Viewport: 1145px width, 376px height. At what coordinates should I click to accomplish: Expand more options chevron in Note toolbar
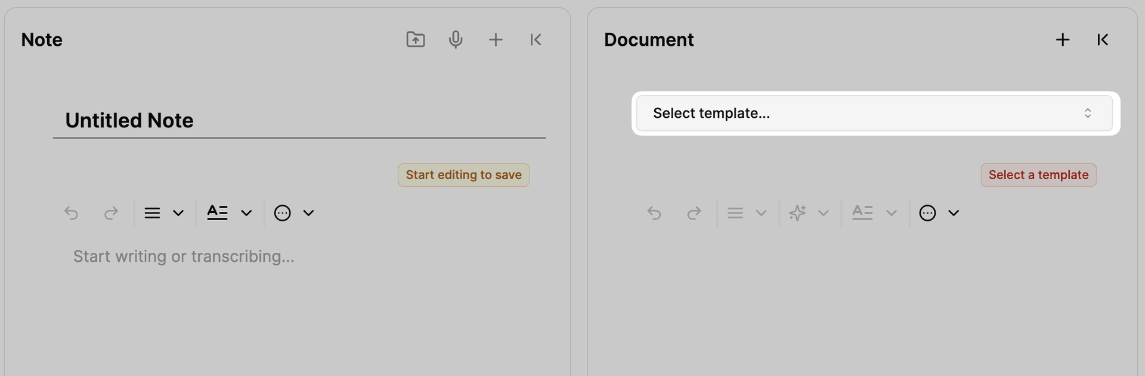(308, 213)
